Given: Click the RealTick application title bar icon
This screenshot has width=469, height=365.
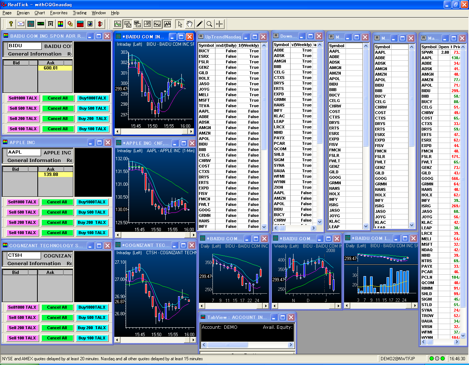Looking at the screenshot, I should point(4,4).
